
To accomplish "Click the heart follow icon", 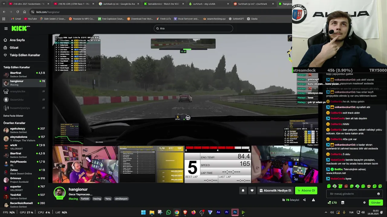I will pos(252,190).
